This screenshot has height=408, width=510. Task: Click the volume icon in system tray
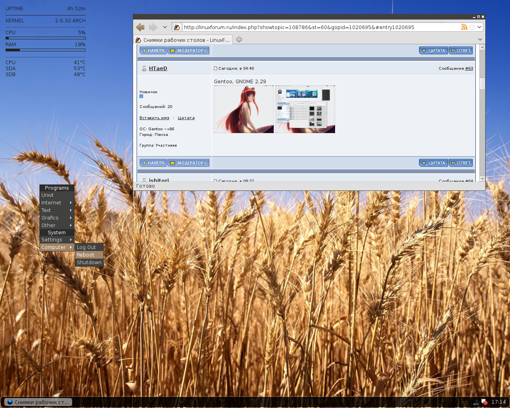pyautogui.click(x=476, y=402)
